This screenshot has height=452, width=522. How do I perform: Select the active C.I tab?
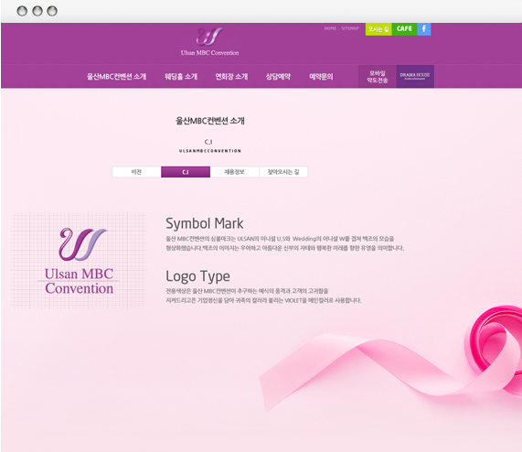[x=186, y=172]
